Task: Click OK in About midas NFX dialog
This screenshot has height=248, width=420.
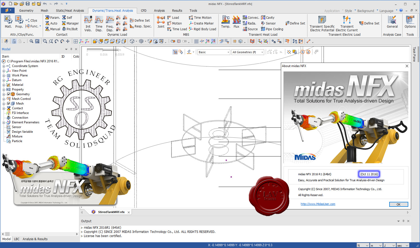Action: pyautogui.click(x=399, y=204)
